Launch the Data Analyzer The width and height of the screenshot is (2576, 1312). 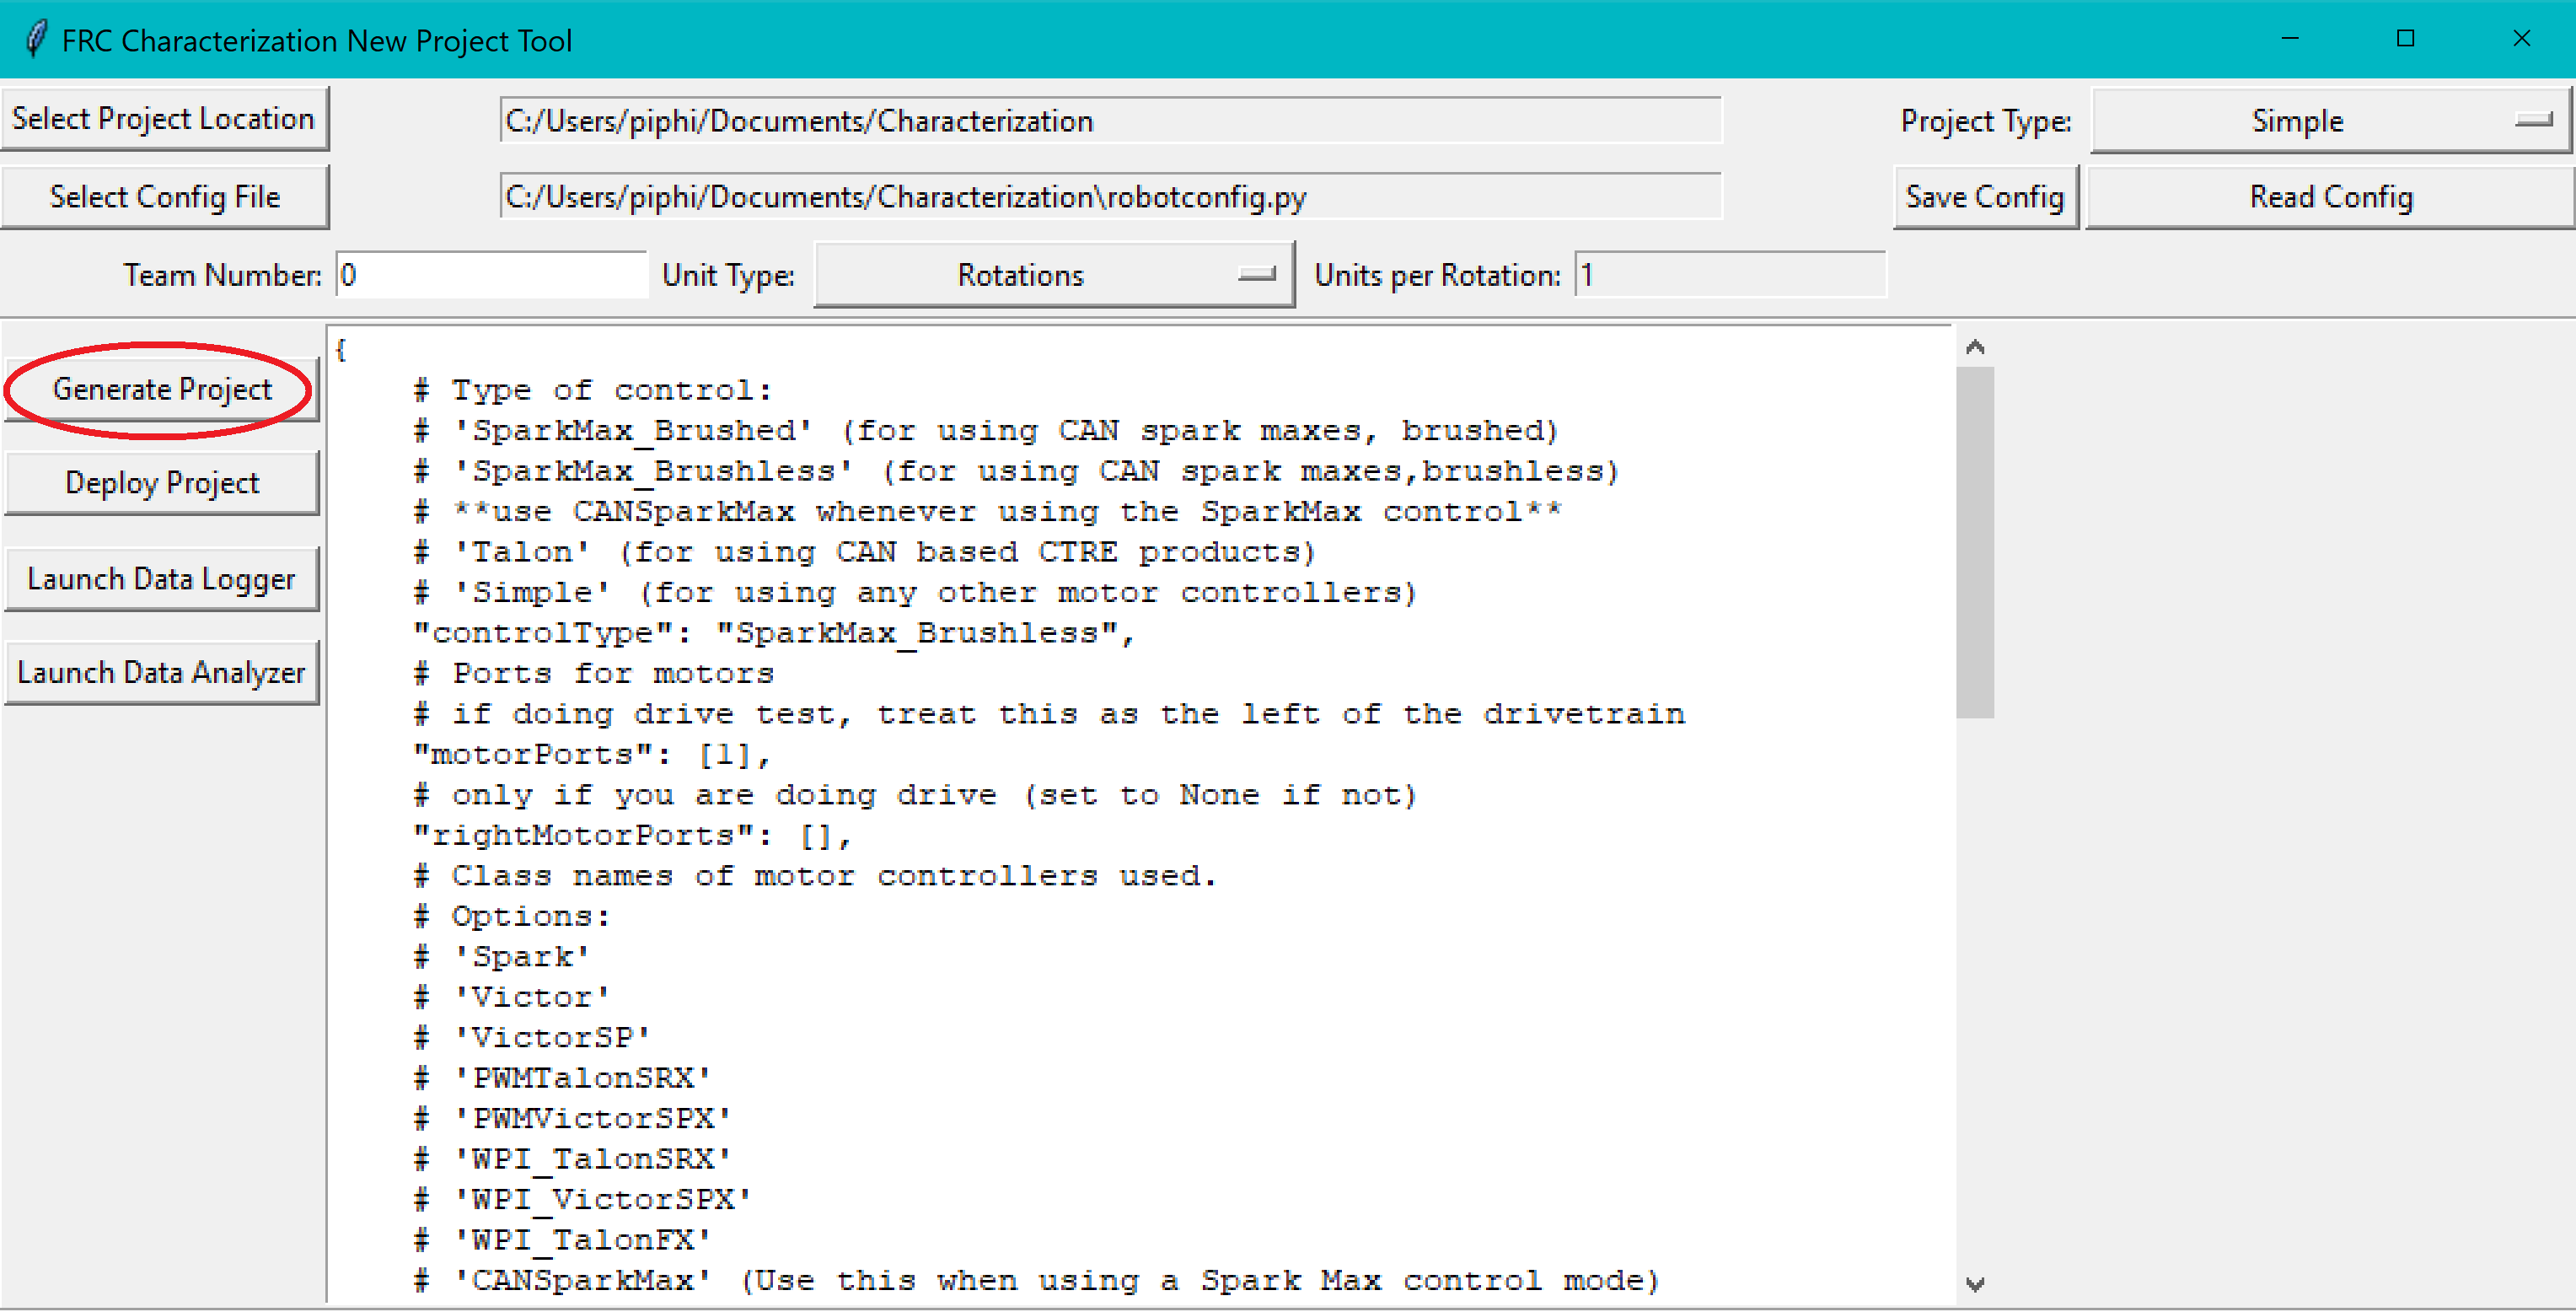(x=162, y=672)
